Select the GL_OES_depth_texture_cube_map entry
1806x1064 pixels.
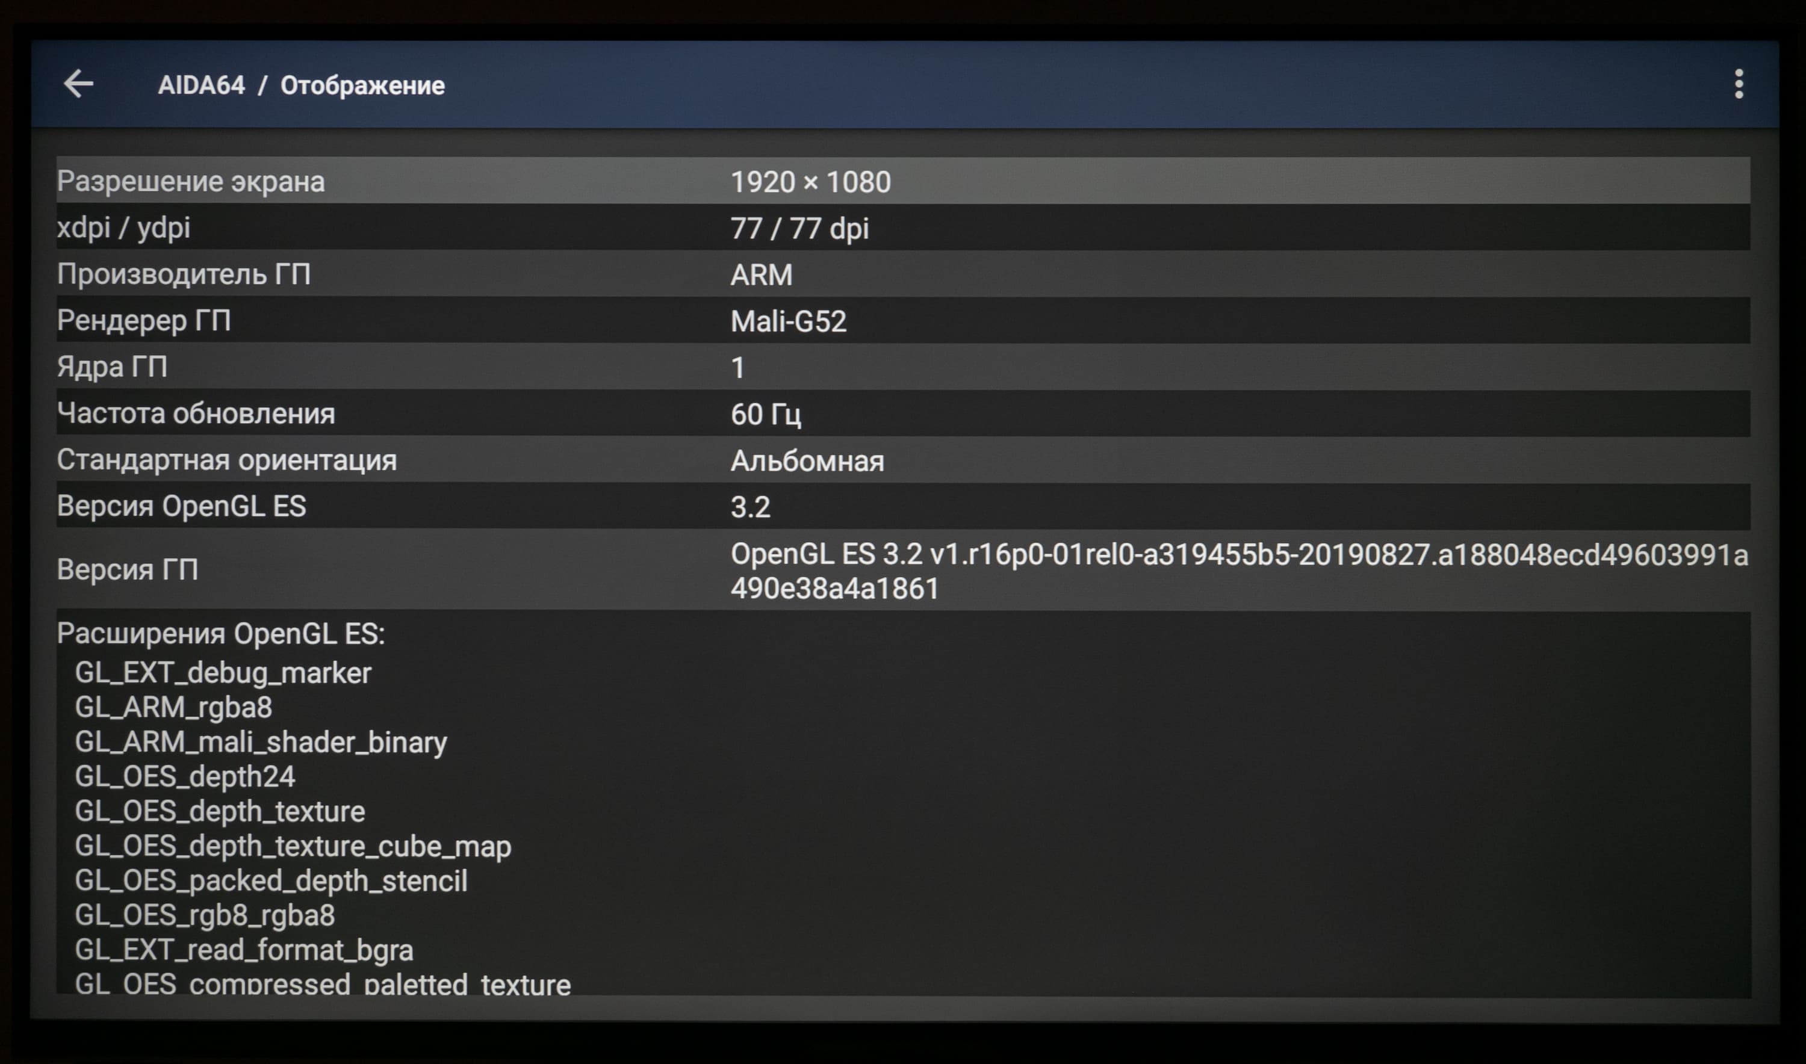(293, 846)
